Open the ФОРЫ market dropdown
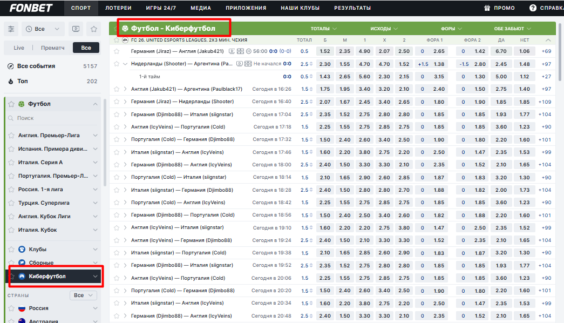Screen dimensions: 564x323 (x=451, y=29)
